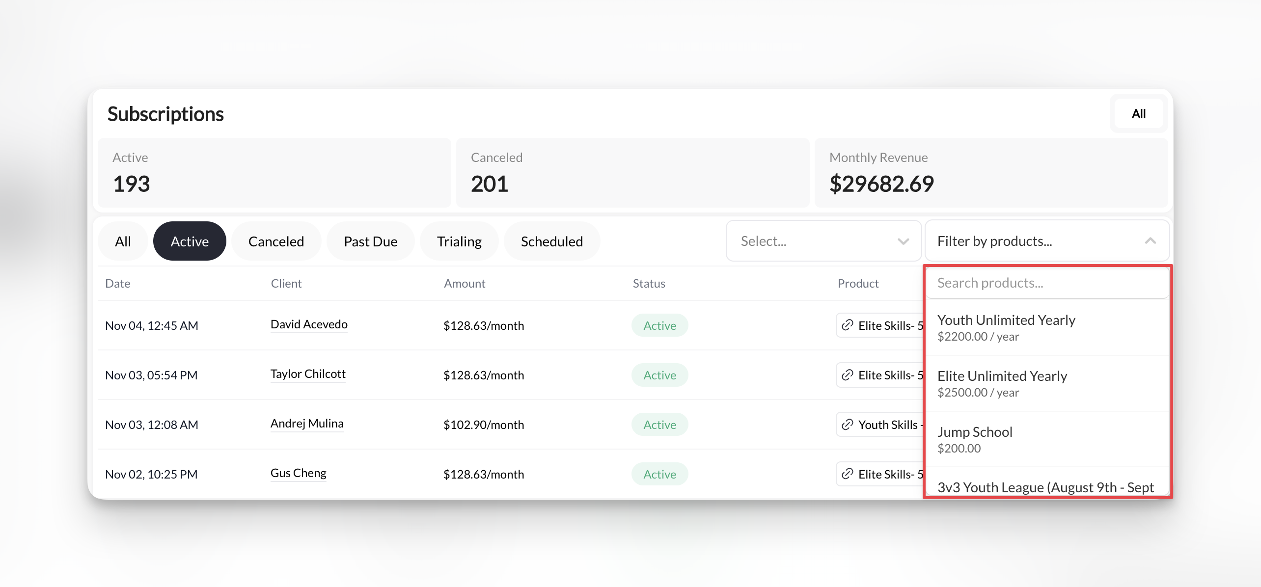The width and height of the screenshot is (1261, 587).
Task: Click link icon in Andrej Mulina's Youth Skills tag
Action: click(x=847, y=425)
